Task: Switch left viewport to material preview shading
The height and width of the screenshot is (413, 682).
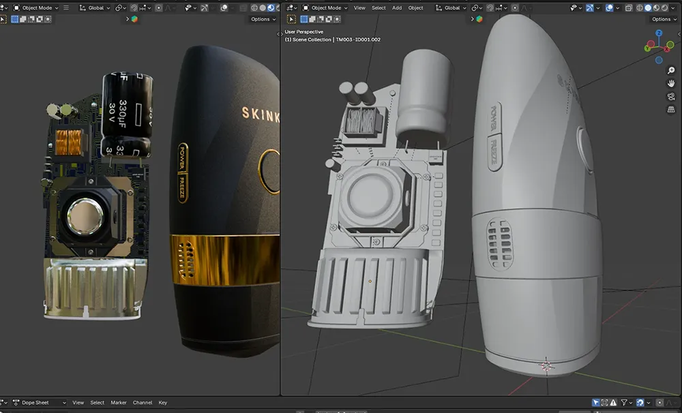Action: (x=271, y=7)
